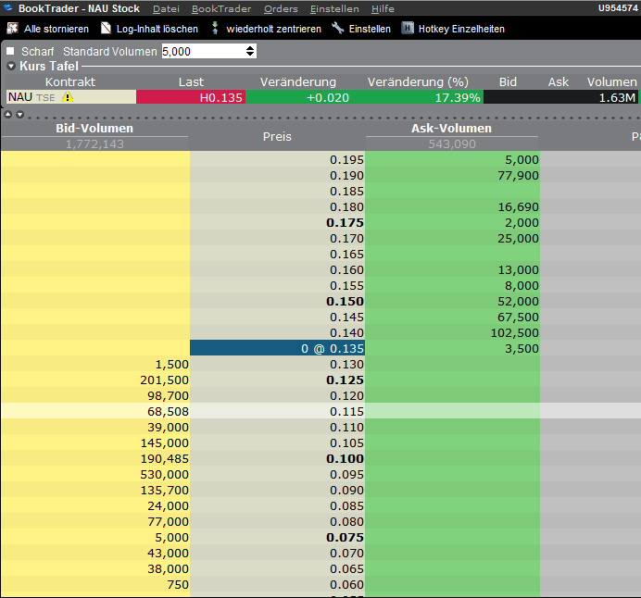Viewport: 641px width, 598px height.
Task: Increase Standard Volumen with stepper arrows
Action: pyautogui.click(x=250, y=48)
